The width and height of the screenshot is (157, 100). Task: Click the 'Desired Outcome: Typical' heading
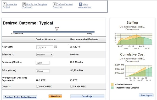pos(28,23)
